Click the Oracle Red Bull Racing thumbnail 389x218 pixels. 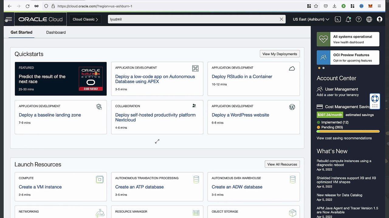(91, 79)
